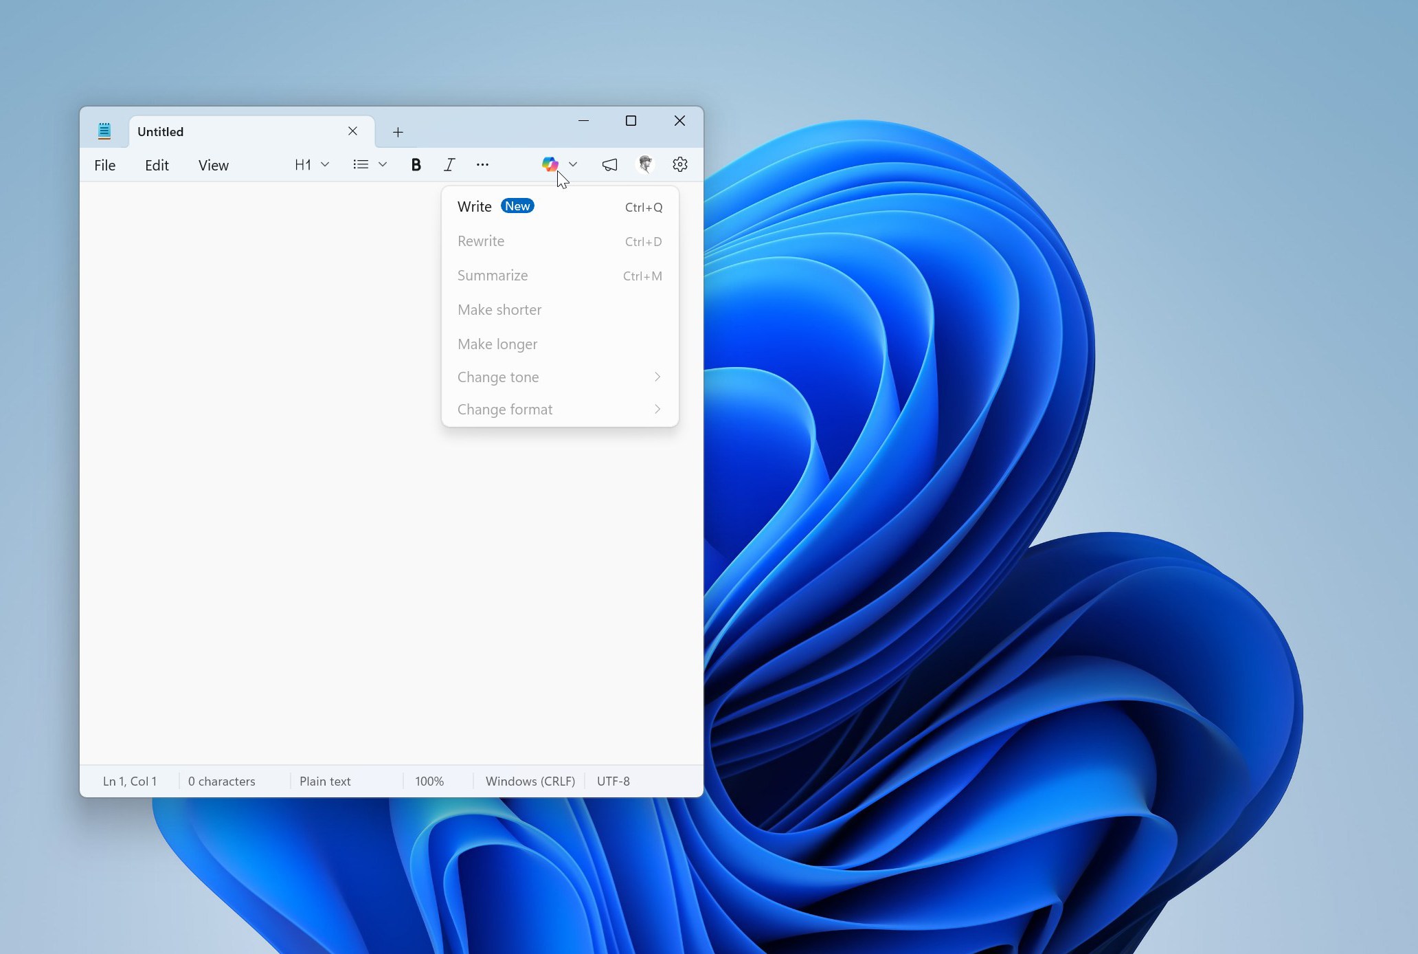This screenshot has height=954, width=1418.
Task: Open Notepad settings with the gear icon
Action: tap(679, 164)
